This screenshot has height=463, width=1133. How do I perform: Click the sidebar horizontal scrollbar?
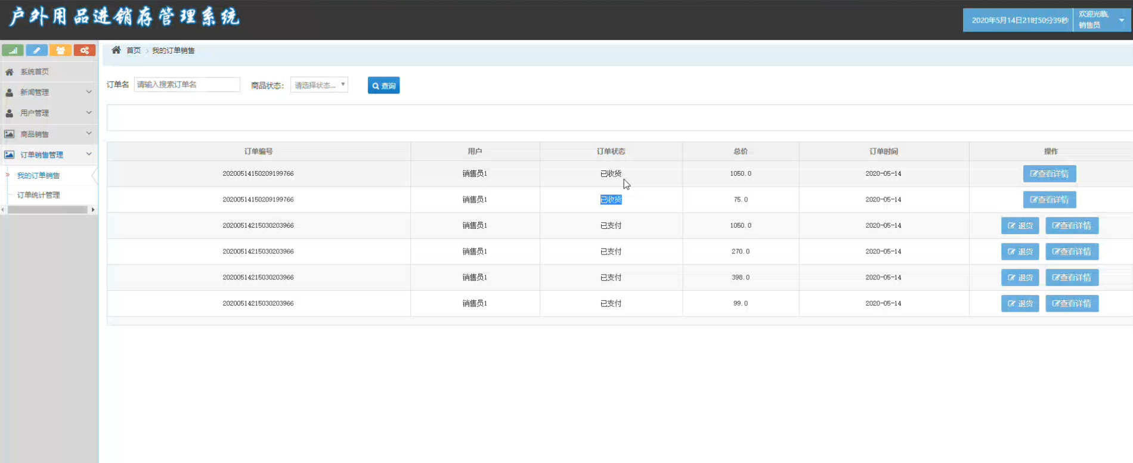pyautogui.click(x=48, y=210)
